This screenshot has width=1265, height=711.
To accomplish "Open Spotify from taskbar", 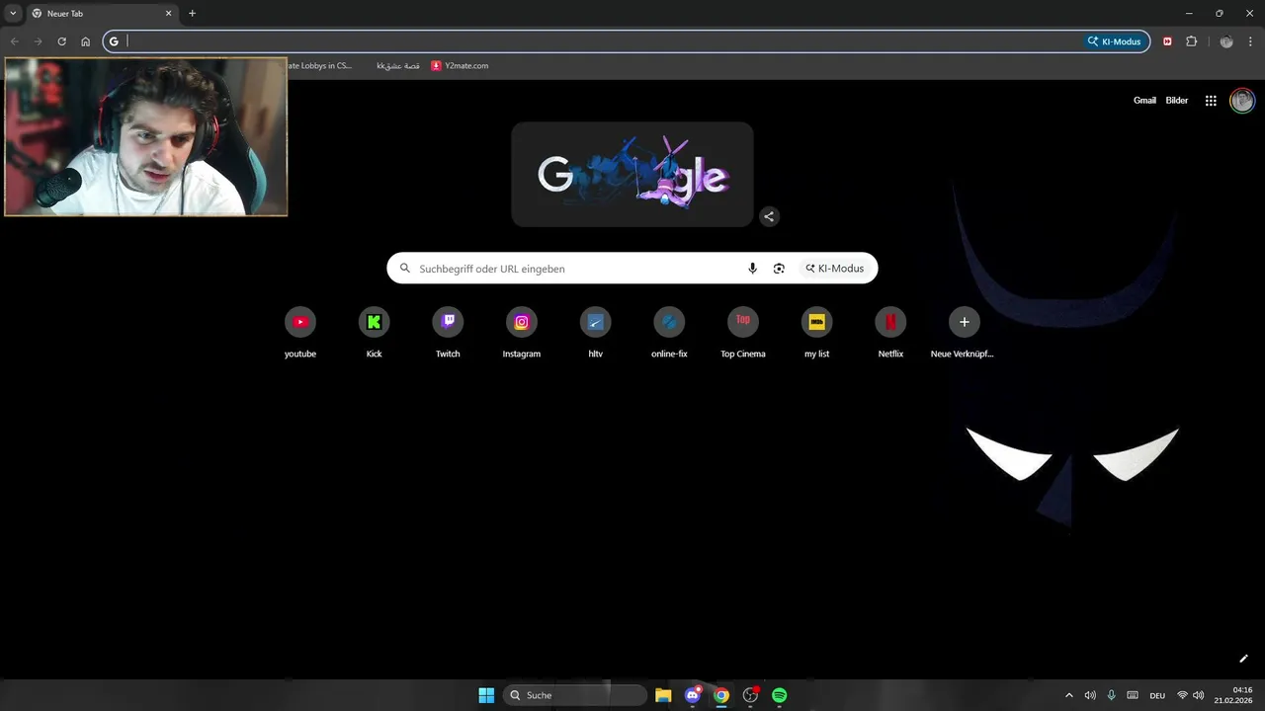I will [x=779, y=695].
